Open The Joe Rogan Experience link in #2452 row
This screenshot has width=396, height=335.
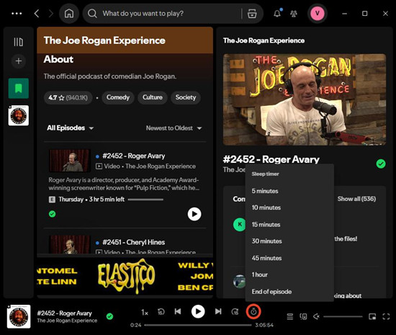(161, 166)
